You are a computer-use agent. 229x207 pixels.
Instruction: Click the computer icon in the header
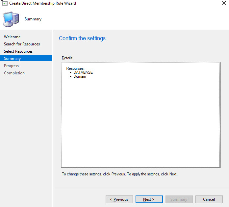coord(11,19)
